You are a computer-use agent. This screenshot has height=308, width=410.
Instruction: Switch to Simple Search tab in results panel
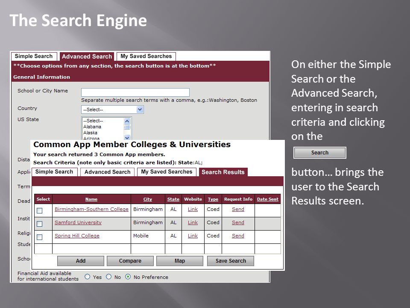[54, 172]
